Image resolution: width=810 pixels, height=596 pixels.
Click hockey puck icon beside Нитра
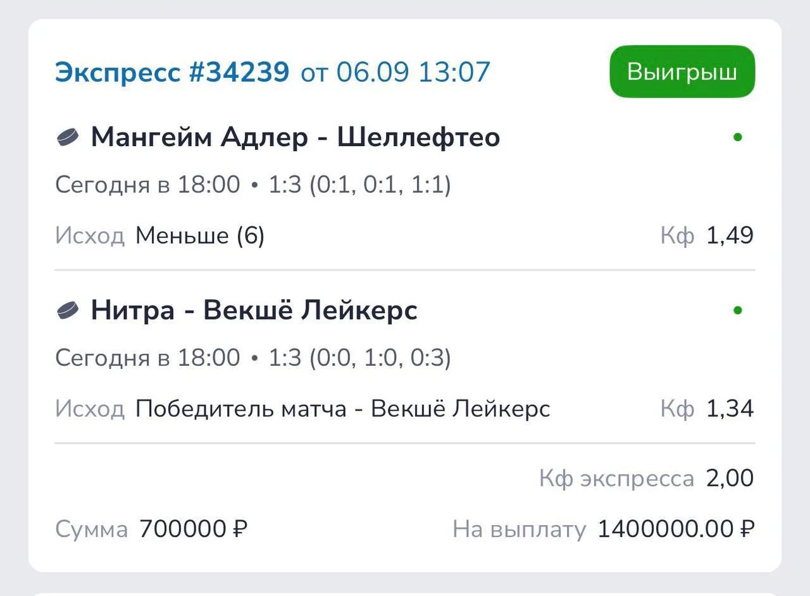68,310
